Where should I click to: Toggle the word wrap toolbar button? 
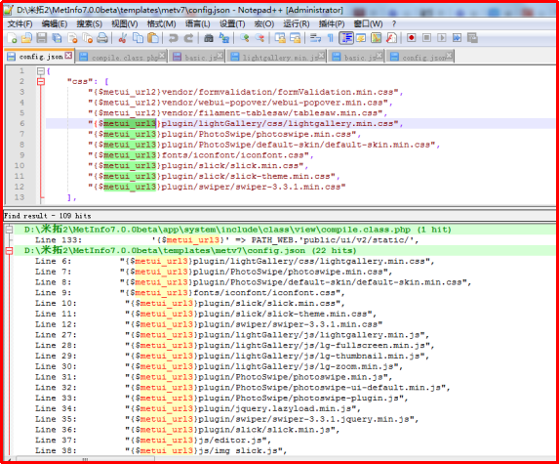315,38
